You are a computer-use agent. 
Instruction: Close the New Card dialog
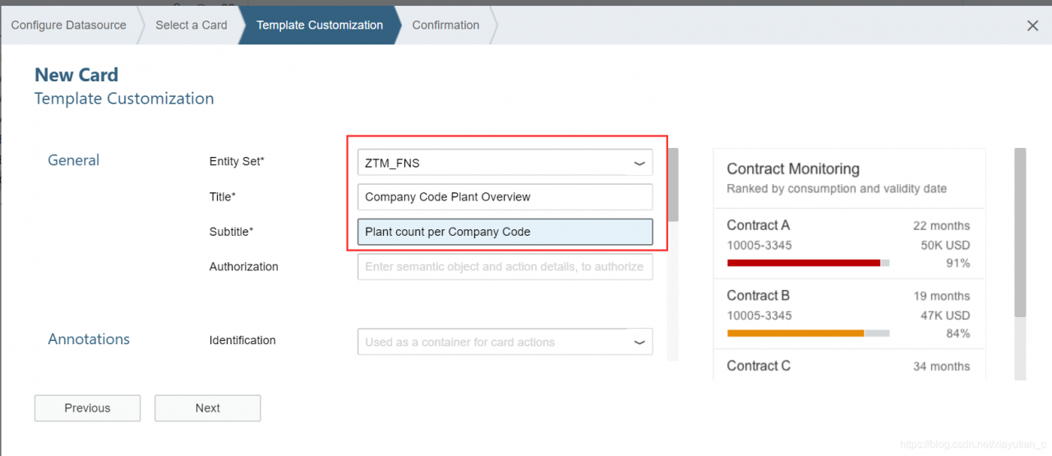(1033, 25)
